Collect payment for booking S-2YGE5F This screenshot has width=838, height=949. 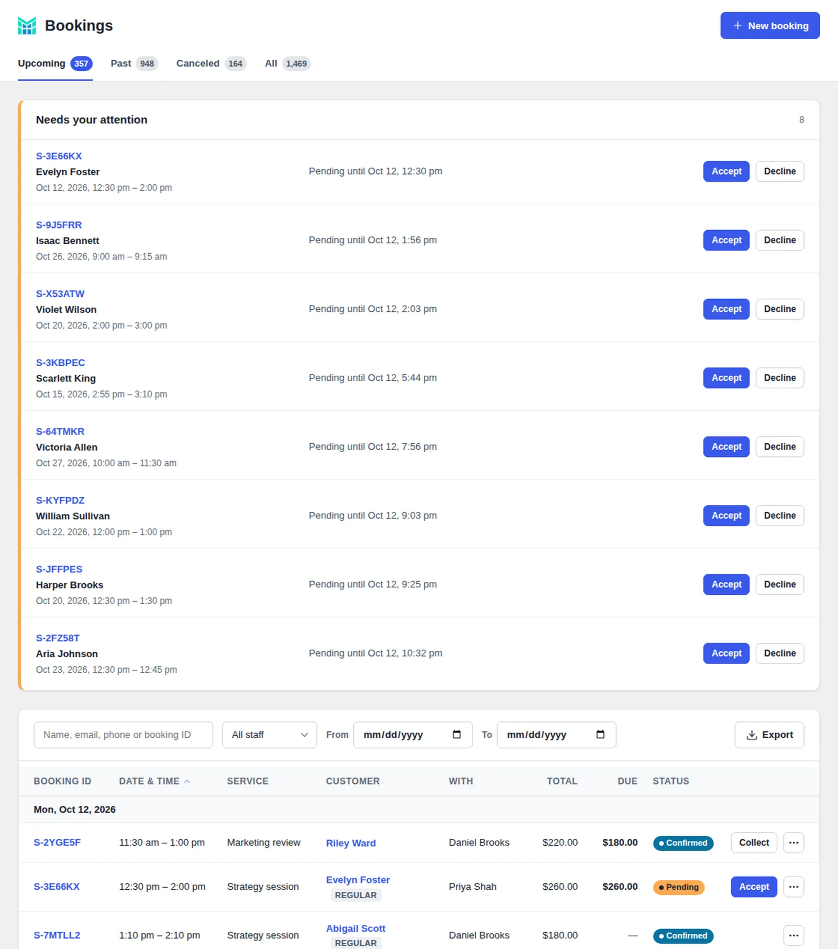coord(754,842)
